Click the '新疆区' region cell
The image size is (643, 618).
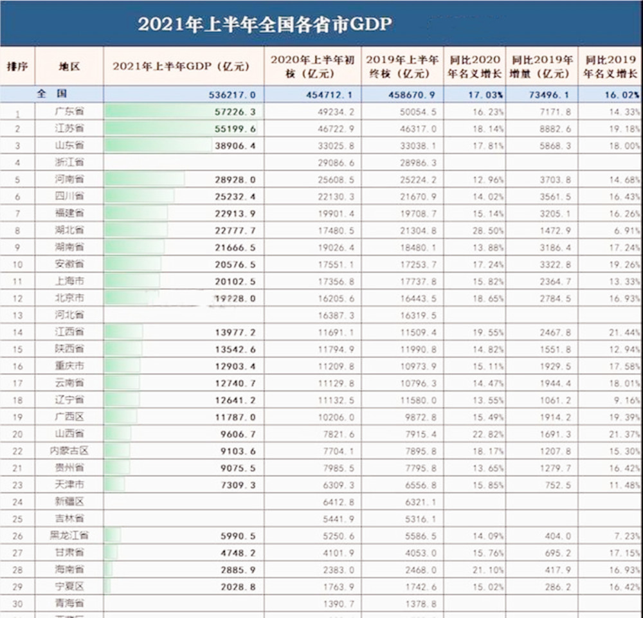pyautogui.click(x=69, y=501)
